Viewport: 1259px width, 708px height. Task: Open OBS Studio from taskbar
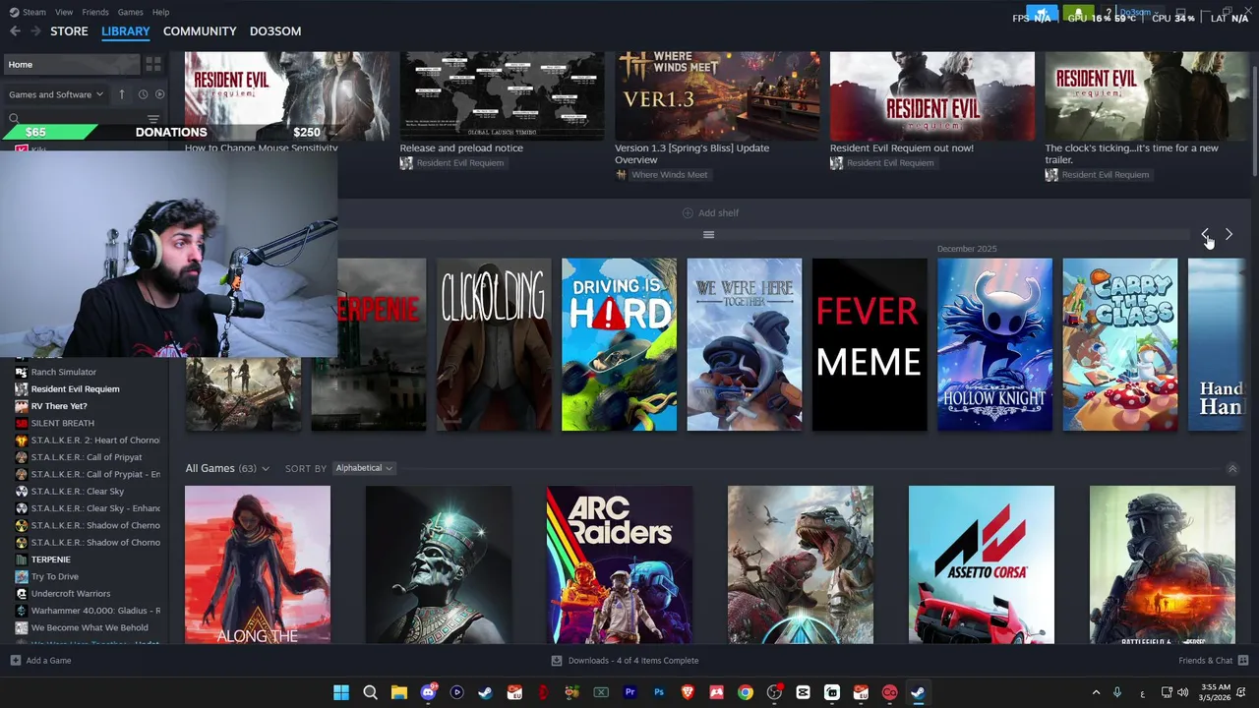(774, 693)
